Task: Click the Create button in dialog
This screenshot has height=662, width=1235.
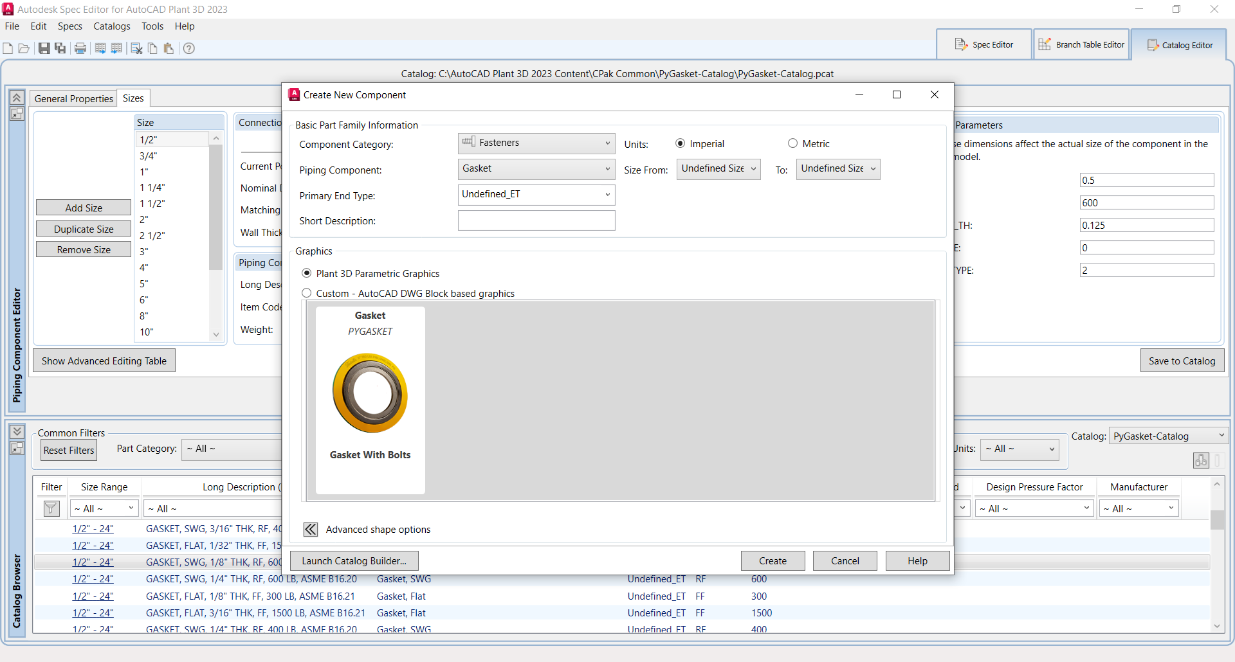Action: point(773,560)
